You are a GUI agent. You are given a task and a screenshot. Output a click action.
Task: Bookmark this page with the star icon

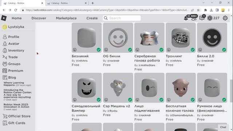point(198,10)
